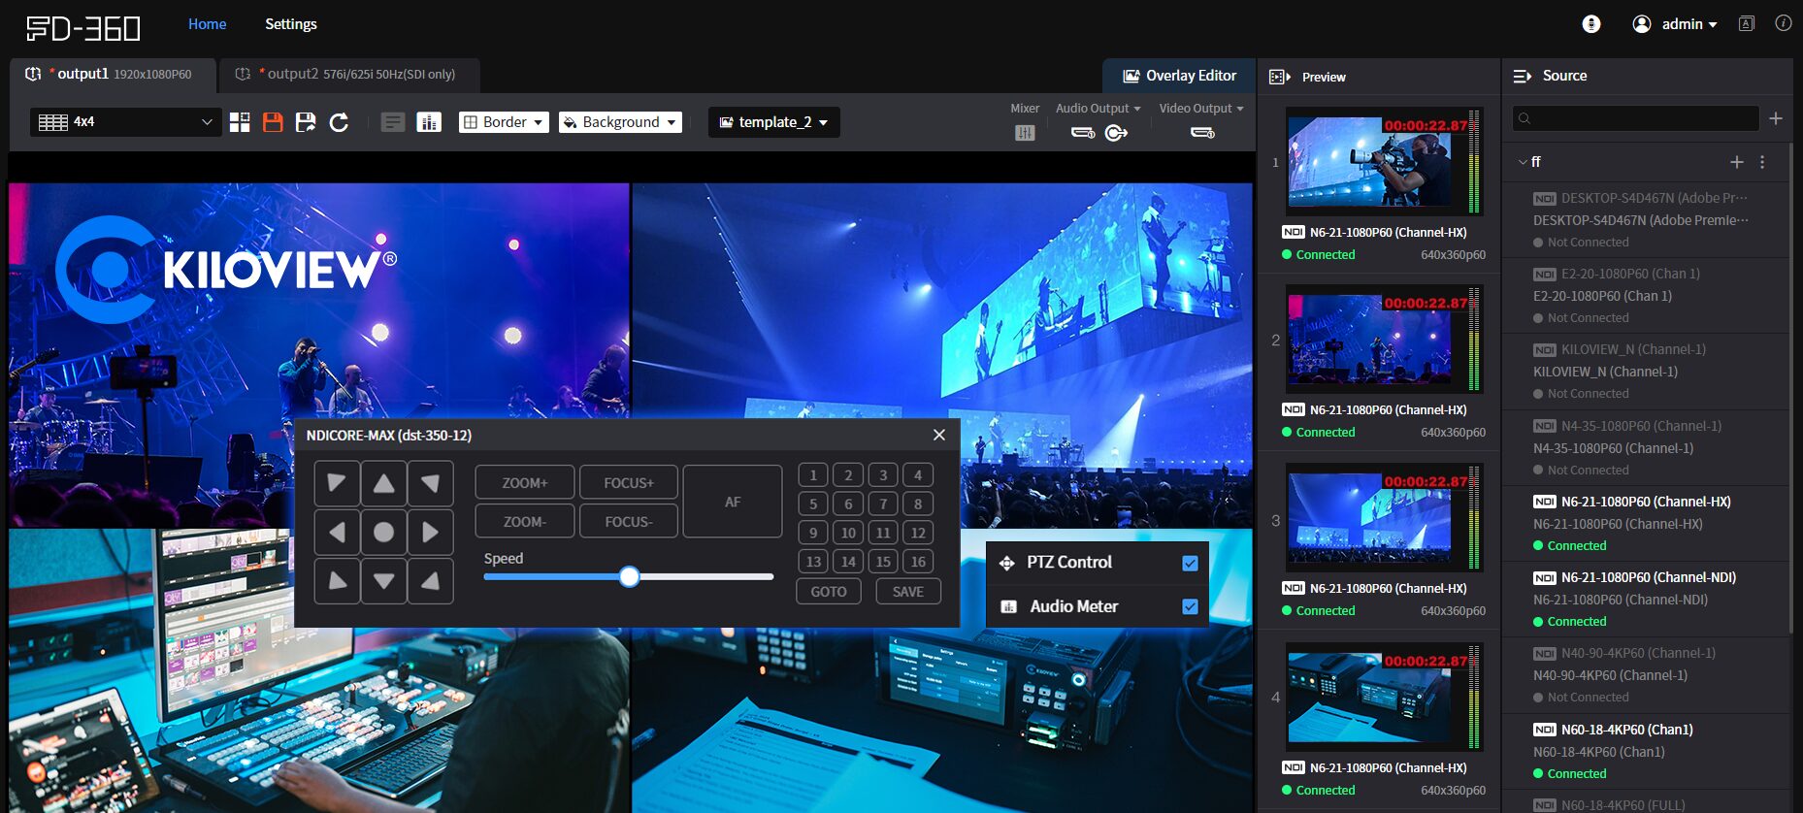The width and height of the screenshot is (1803, 813).
Task: Click the save-as layout icon
Action: tap(306, 122)
